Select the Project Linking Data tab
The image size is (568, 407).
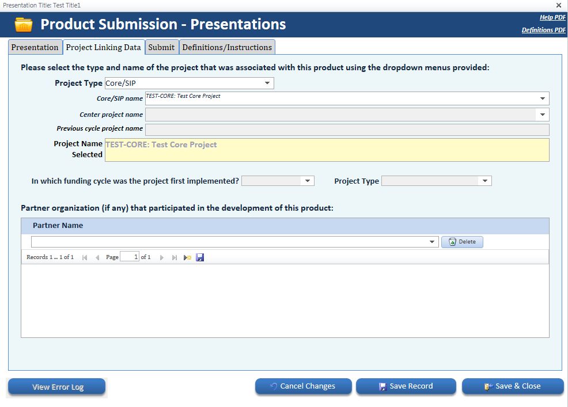tap(104, 47)
